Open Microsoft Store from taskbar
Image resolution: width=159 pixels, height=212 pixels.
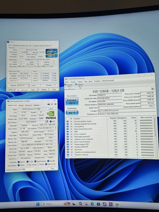[98, 204]
